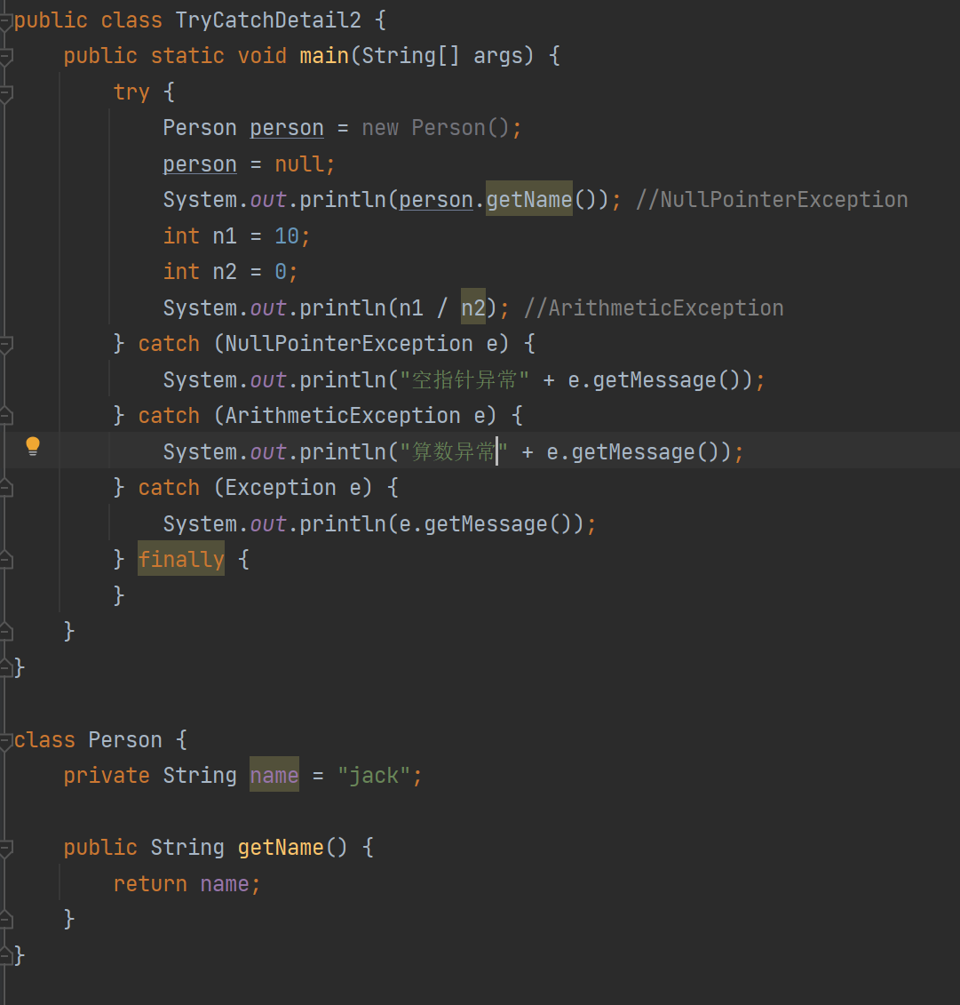
Task: Collapse the catch NullPointerException fold marker
Action: pos(5,345)
